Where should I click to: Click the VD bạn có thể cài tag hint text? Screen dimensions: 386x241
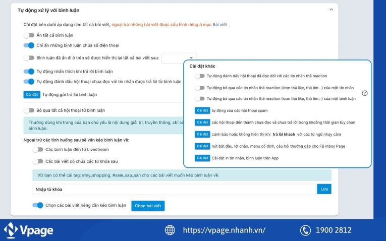point(128,175)
